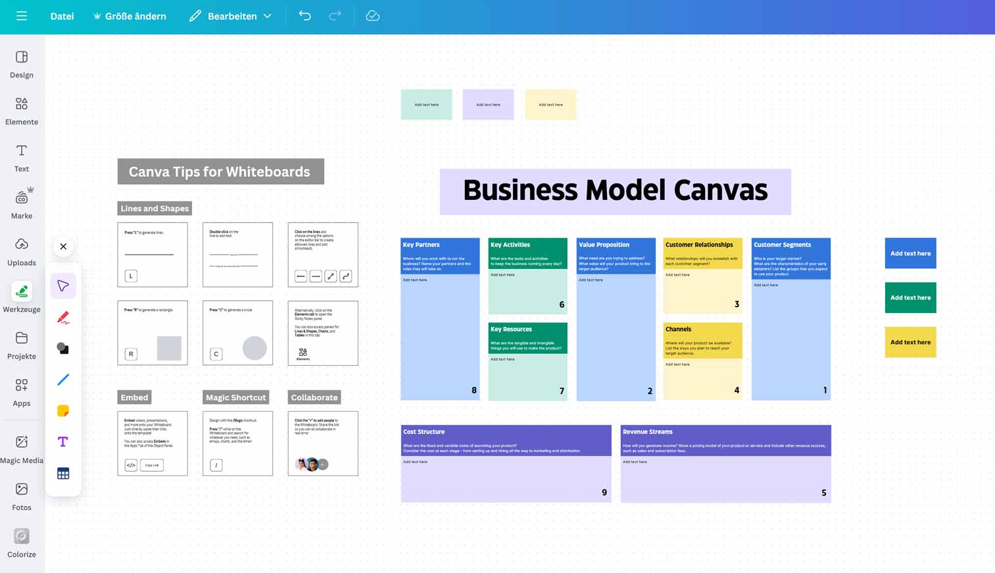This screenshot has height=573, width=995.
Task: Select the blue line tool
Action: coord(63,380)
